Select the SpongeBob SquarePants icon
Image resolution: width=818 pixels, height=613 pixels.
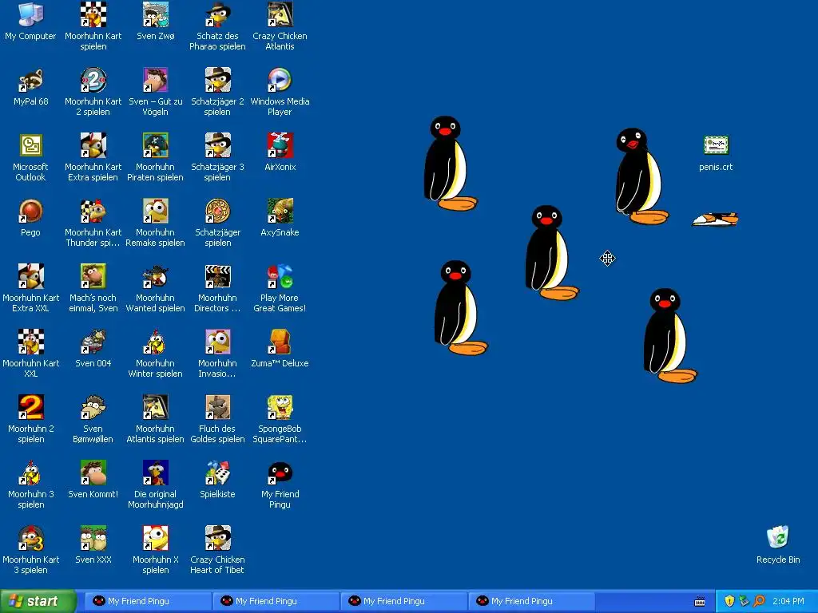click(280, 407)
